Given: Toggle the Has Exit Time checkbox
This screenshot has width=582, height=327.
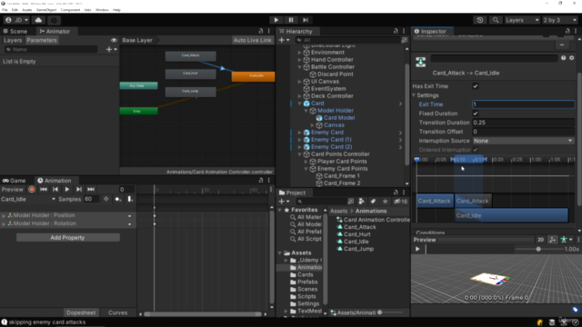Looking at the screenshot, I should click(475, 86).
